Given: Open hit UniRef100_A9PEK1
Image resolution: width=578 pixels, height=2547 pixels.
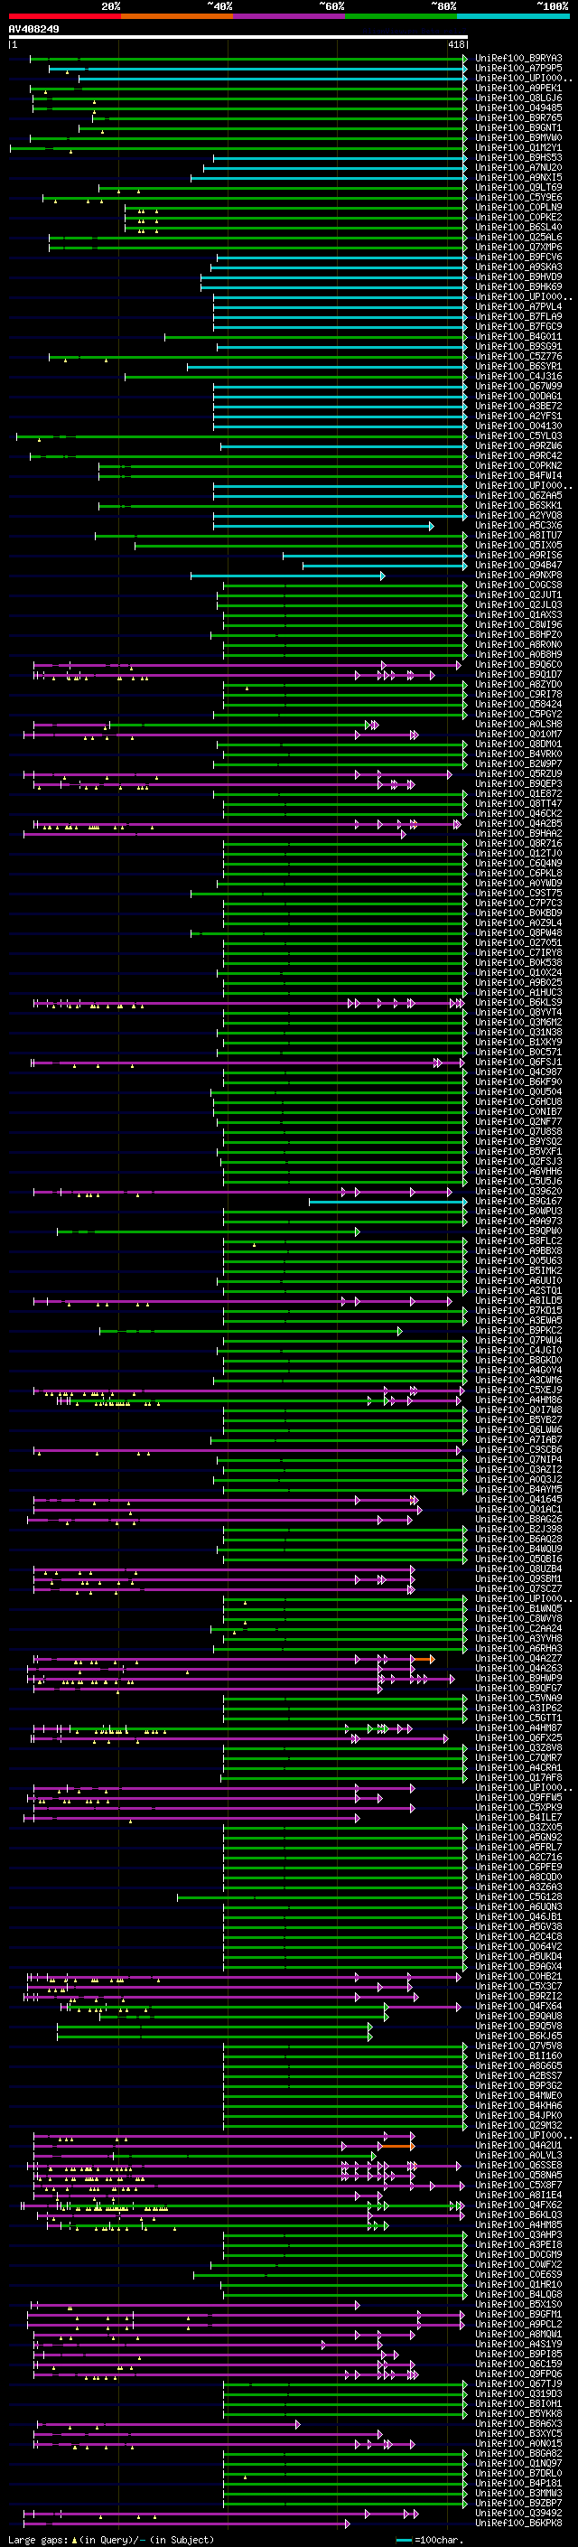Looking at the screenshot, I should click(x=518, y=88).
